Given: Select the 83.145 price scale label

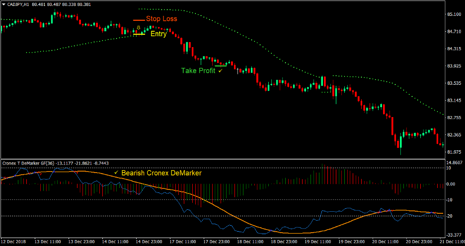Looking at the screenshot, I should point(454,100).
